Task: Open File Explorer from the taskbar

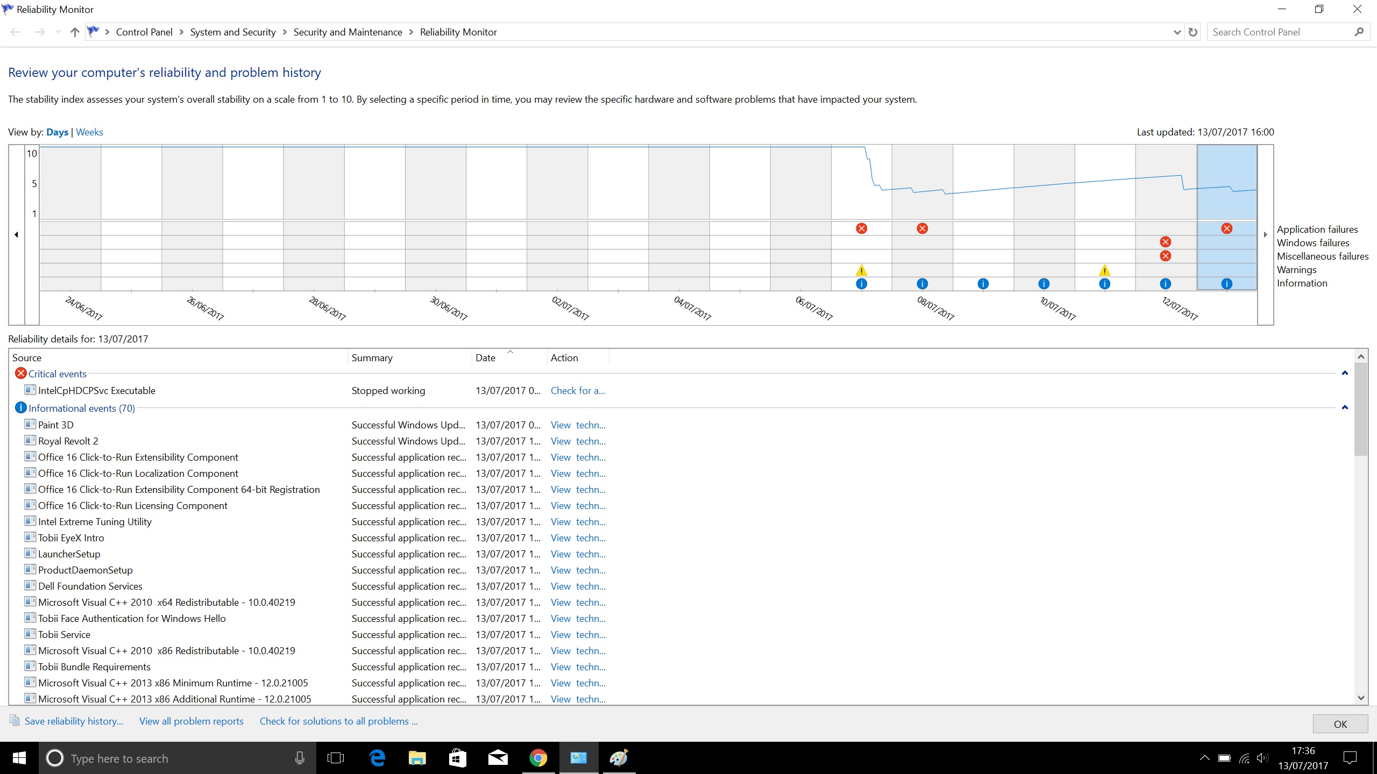Action: tap(417, 758)
